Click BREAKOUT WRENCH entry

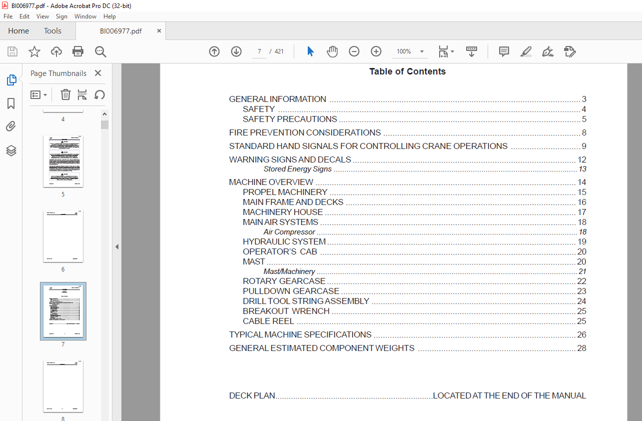[414, 311]
